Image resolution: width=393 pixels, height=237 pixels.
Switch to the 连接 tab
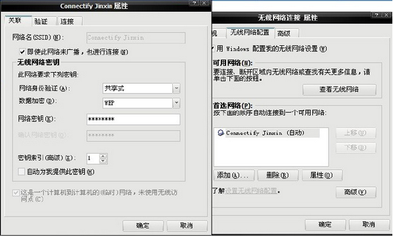[67, 22]
